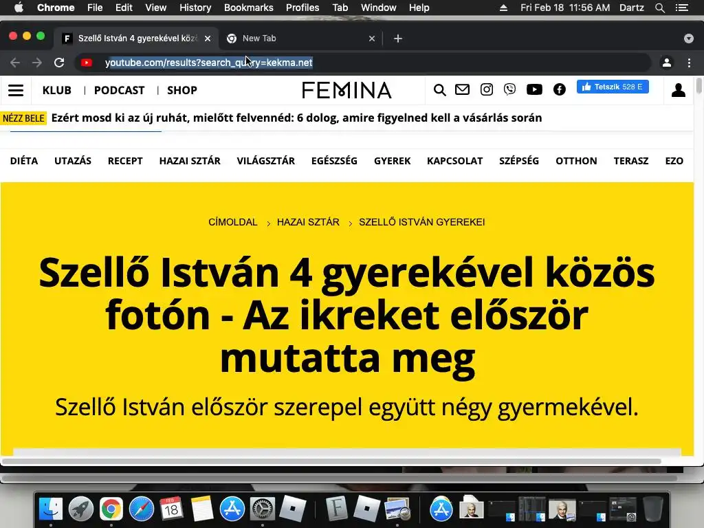Open the Edit menu
The height and width of the screenshot is (528, 704).
click(x=124, y=8)
